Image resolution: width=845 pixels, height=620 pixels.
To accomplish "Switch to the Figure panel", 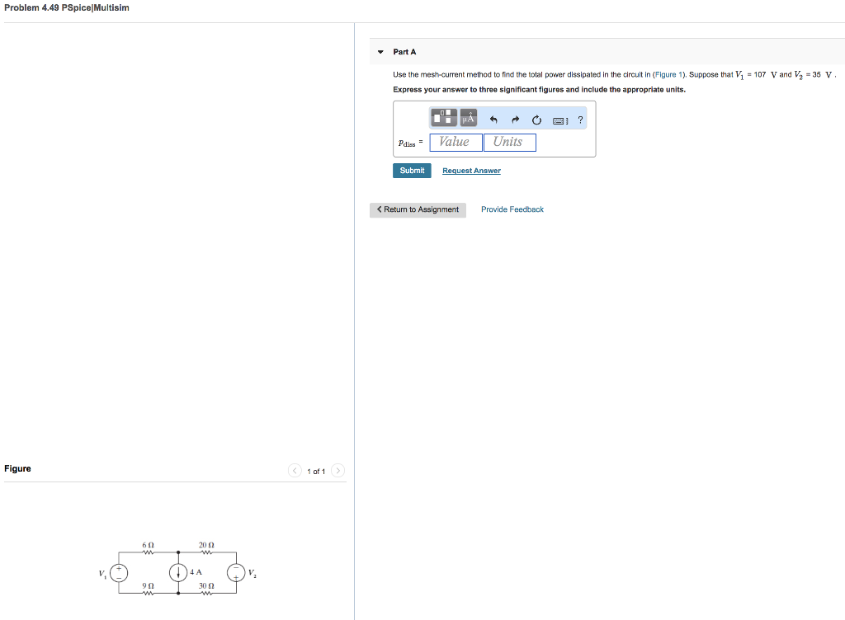I will [17, 468].
